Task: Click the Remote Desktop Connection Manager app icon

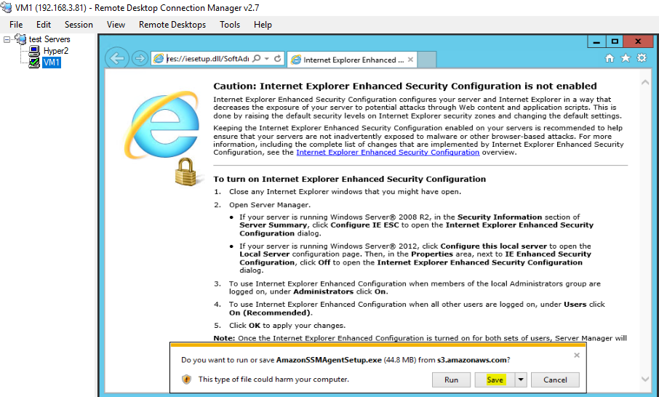Action: (7, 7)
